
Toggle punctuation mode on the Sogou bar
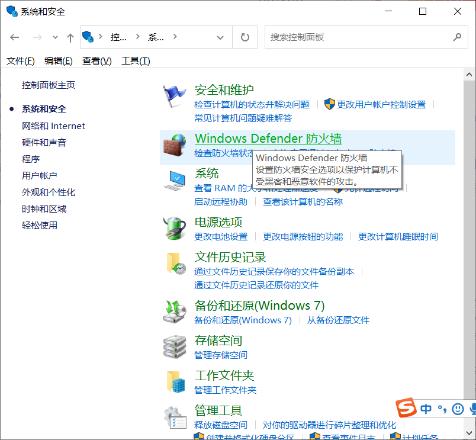(441, 409)
